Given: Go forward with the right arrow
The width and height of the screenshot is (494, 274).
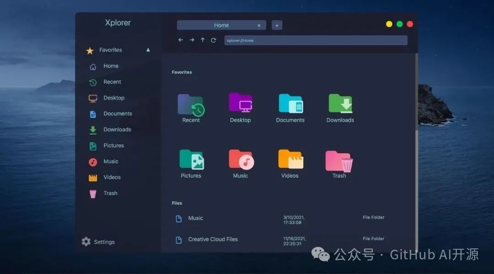Looking at the screenshot, I should [192, 40].
